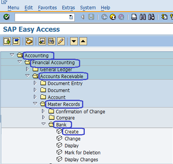The width and height of the screenshot is (173, 164).
Task: Click the Add to Favorites icon
Action: (42, 41)
